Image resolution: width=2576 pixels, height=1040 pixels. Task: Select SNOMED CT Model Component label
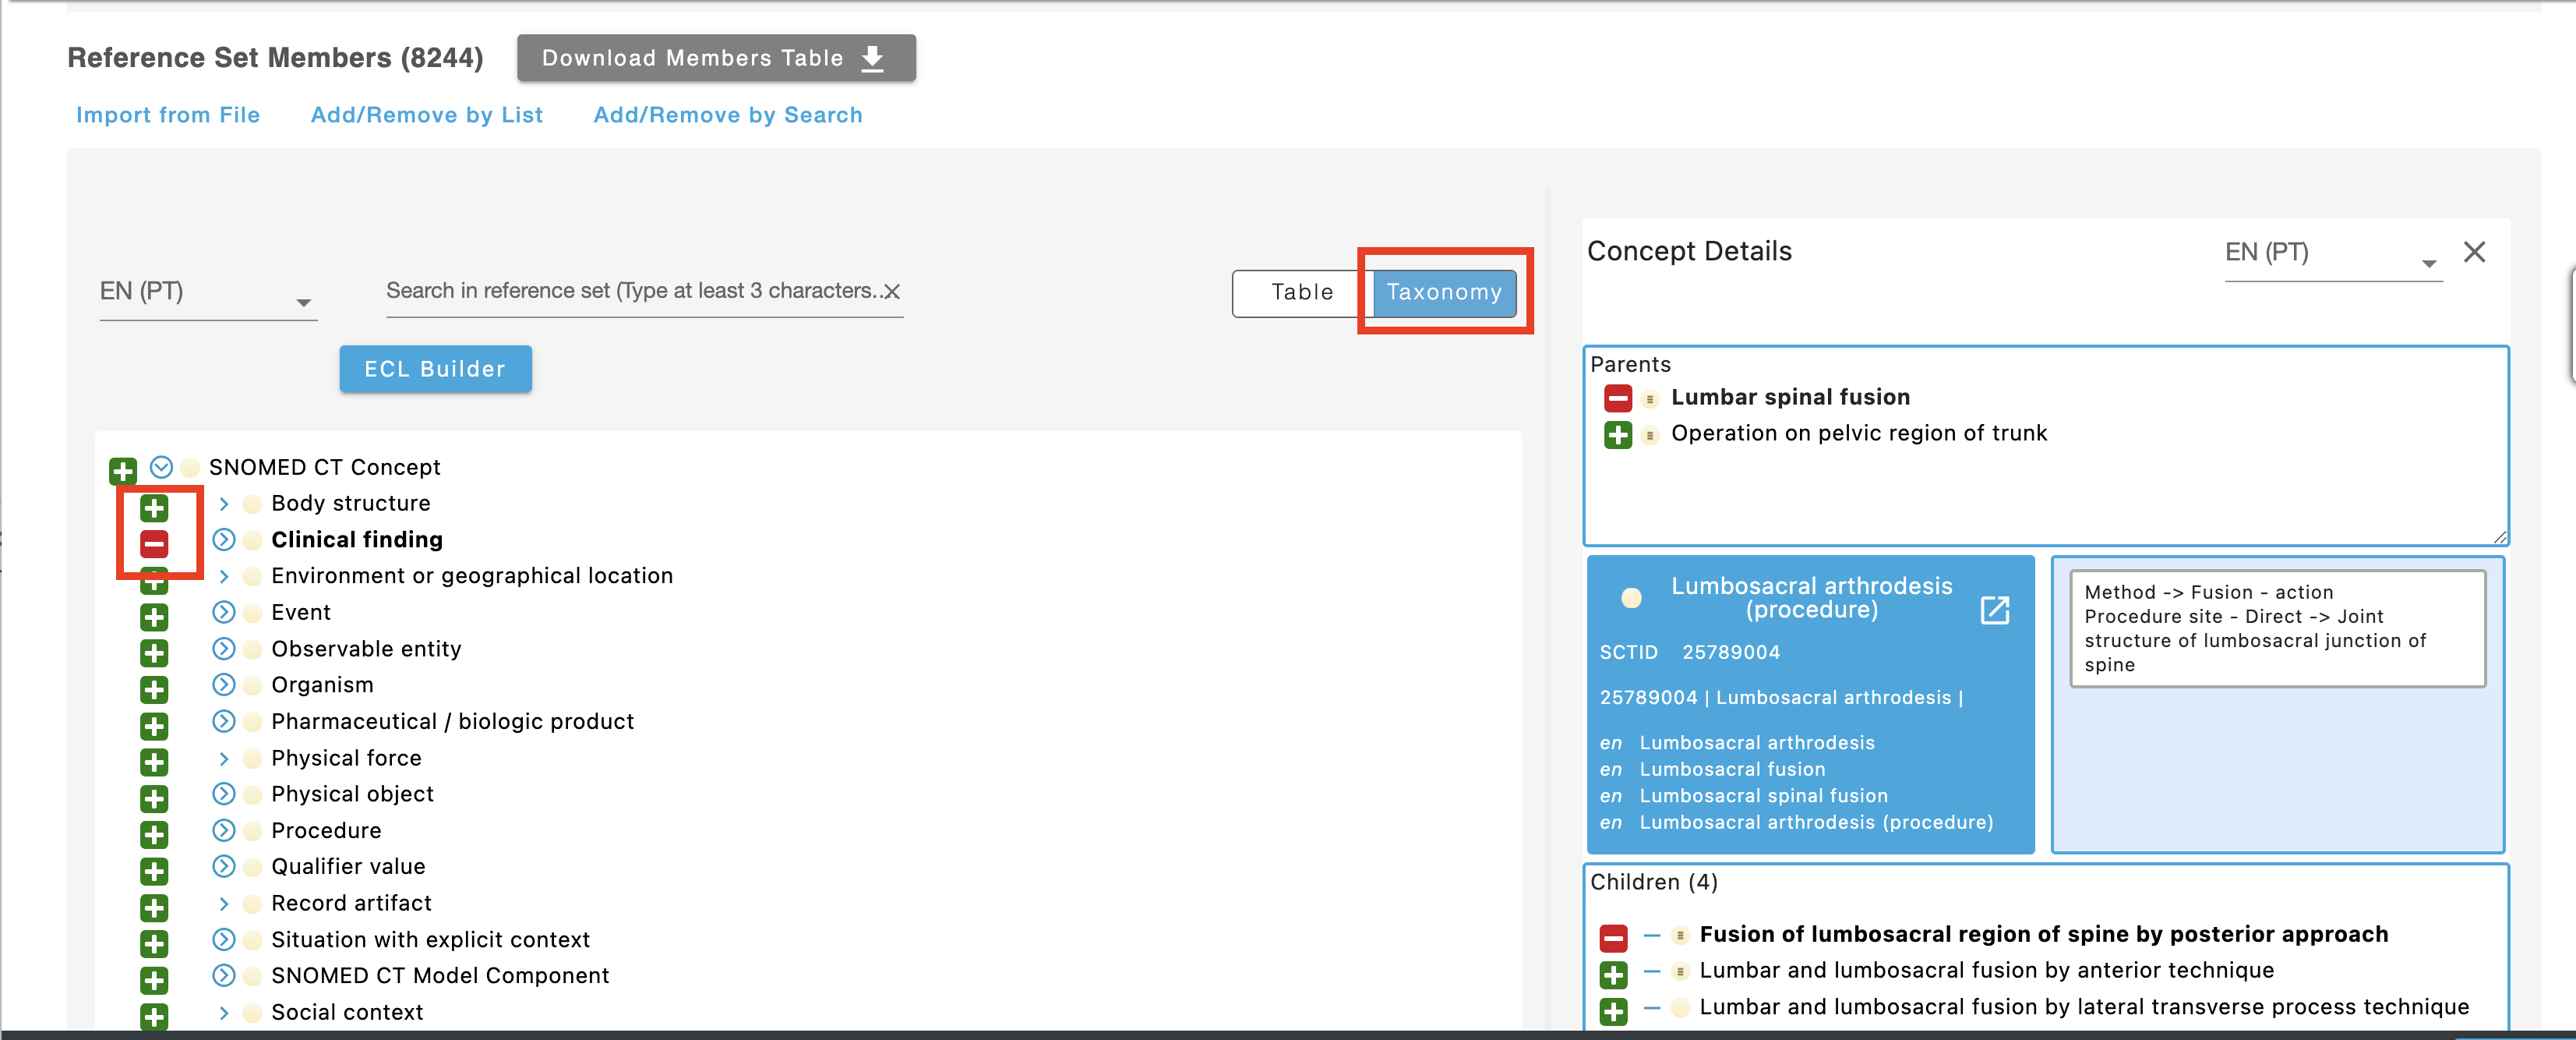[x=440, y=976]
